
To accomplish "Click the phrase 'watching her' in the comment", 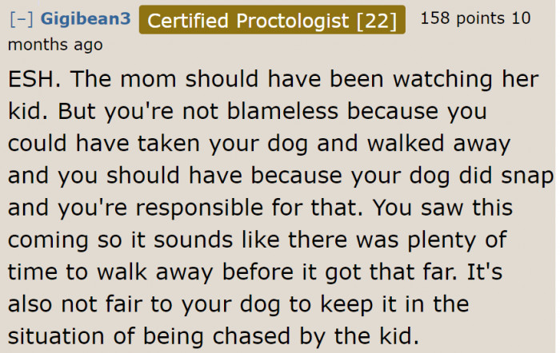I will (x=466, y=80).
